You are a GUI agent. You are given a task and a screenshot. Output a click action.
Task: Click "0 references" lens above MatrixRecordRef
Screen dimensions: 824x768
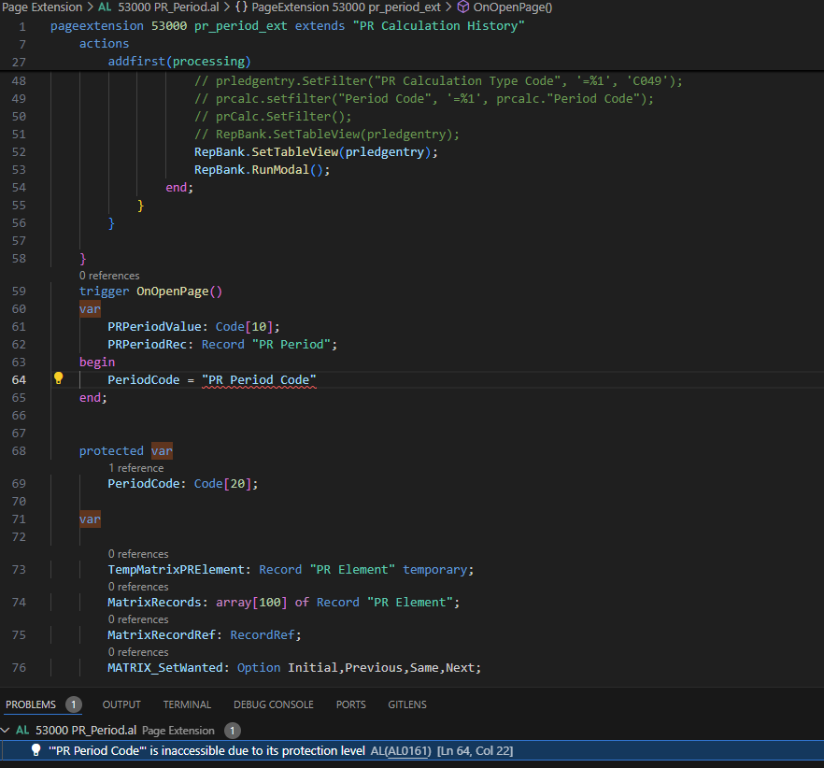click(138, 619)
